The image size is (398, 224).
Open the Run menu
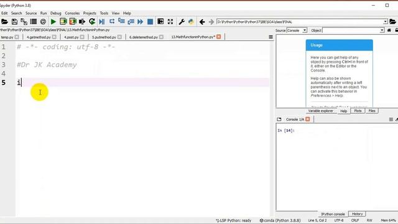44,13
